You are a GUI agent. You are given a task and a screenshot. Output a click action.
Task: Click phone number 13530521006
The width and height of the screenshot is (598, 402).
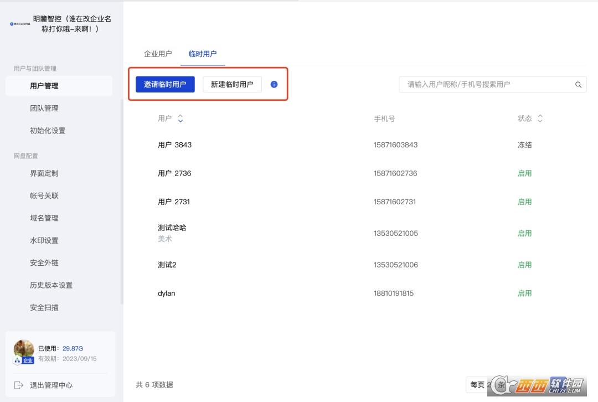click(x=396, y=265)
